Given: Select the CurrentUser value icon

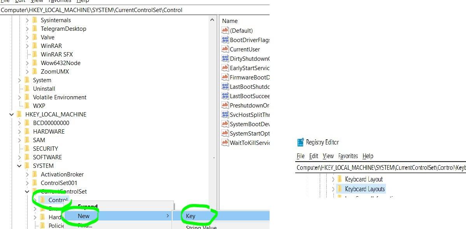Looking at the screenshot, I should 225,49.
